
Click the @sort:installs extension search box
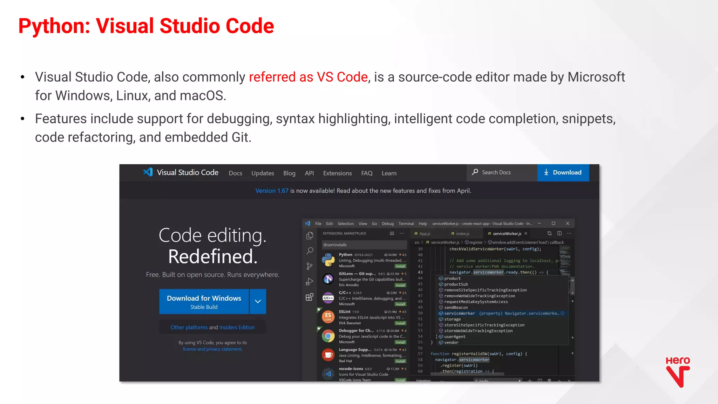tap(364, 245)
